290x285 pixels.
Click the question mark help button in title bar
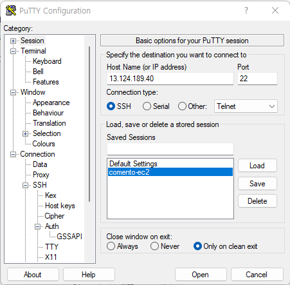(x=246, y=10)
